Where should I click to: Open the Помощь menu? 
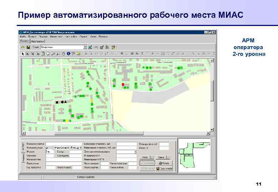103,37
